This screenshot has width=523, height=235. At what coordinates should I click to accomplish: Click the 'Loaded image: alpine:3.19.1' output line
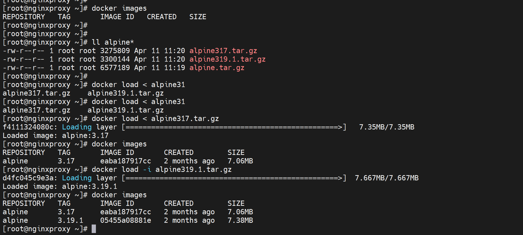pos(60,187)
